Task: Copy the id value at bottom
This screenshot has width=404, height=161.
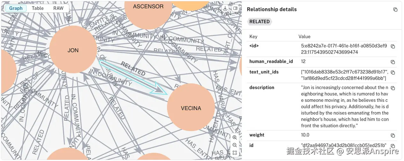Action: (393, 146)
